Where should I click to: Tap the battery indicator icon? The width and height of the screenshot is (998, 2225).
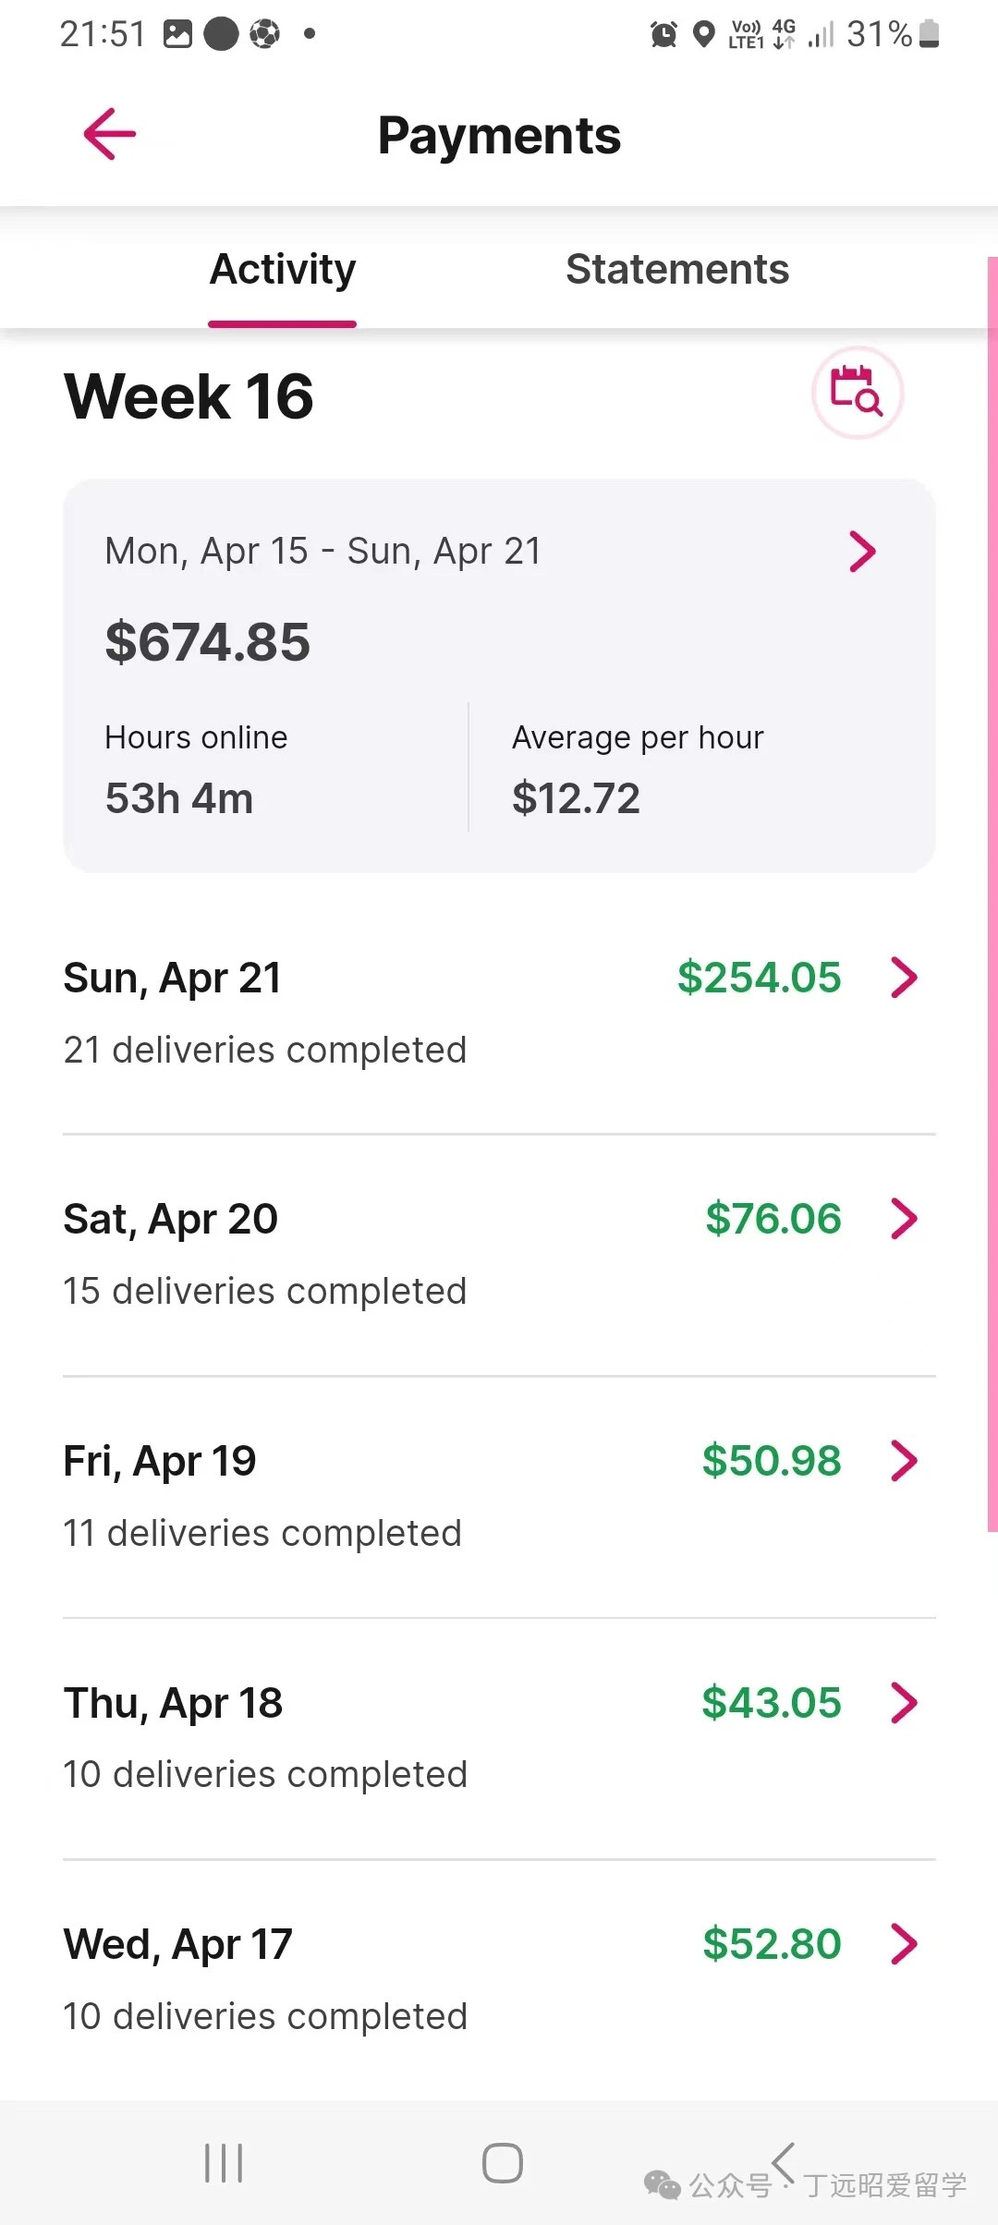tap(930, 34)
